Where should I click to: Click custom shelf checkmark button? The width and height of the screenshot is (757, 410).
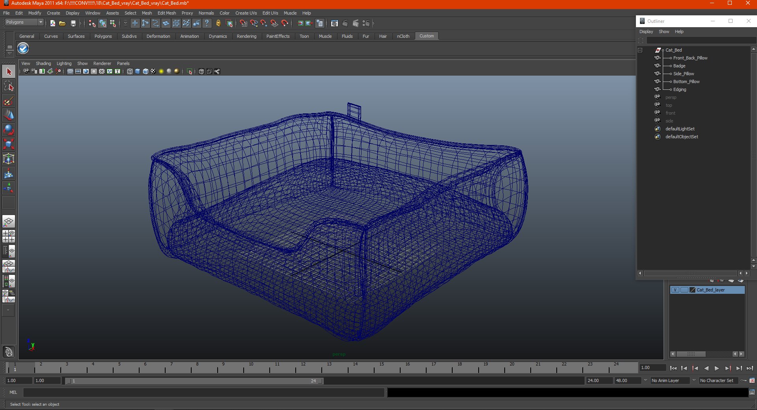23,48
